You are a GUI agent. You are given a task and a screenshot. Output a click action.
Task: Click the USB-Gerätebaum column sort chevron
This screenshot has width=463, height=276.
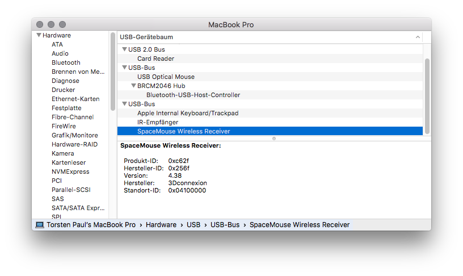pos(418,37)
